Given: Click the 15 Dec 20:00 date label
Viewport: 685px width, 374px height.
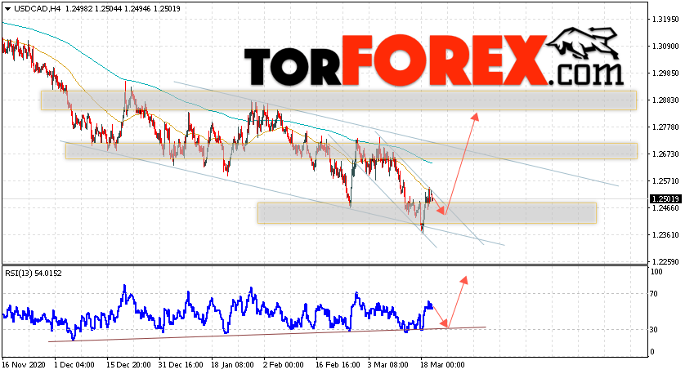Looking at the screenshot, I should point(129,365).
